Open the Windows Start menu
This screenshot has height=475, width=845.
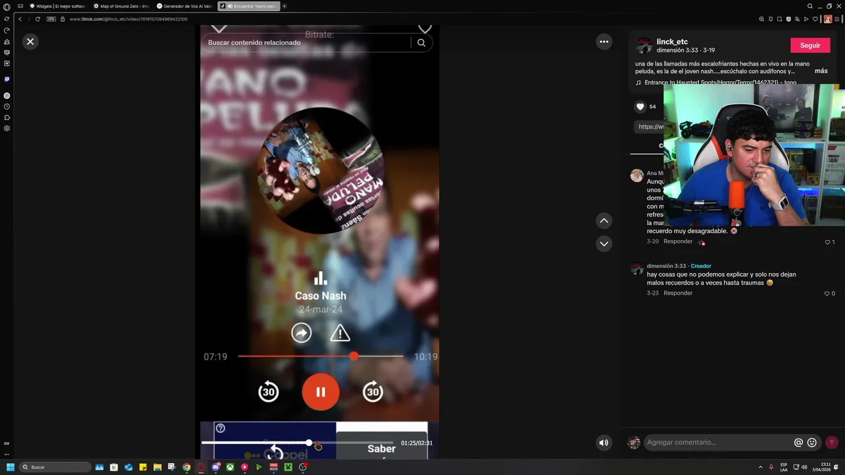click(10, 467)
